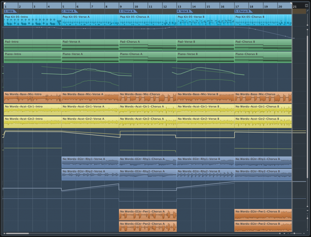Open the vertical zoom presets dropdown
Screen dimensions: 311x237
(x=307, y=210)
